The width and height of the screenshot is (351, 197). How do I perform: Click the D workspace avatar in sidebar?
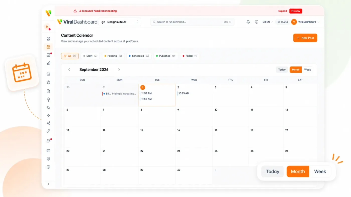tap(47, 27)
